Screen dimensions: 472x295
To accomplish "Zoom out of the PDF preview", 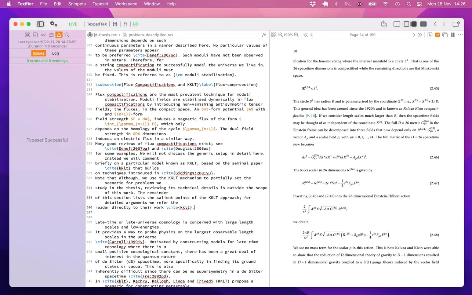I will click(x=280, y=35).
